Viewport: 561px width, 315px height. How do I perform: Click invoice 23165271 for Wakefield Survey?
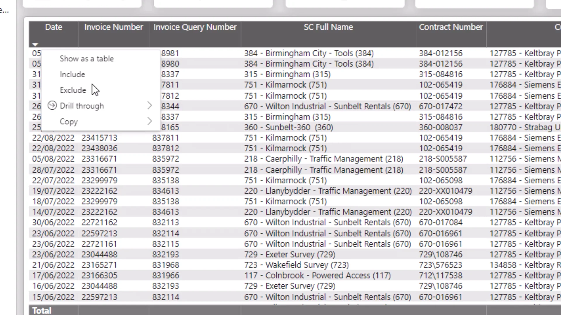(x=99, y=265)
